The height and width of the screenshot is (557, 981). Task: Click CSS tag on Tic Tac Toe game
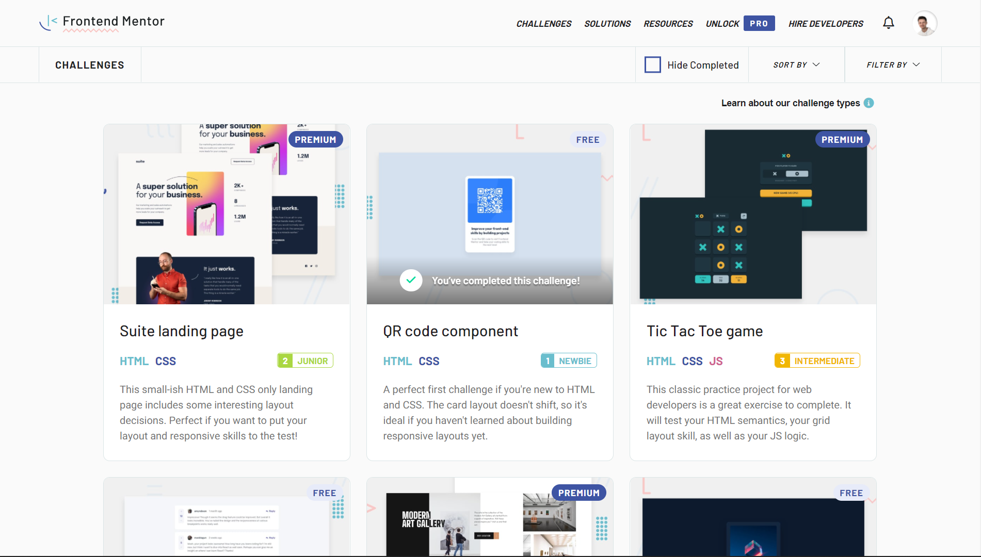[x=693, y=361]
